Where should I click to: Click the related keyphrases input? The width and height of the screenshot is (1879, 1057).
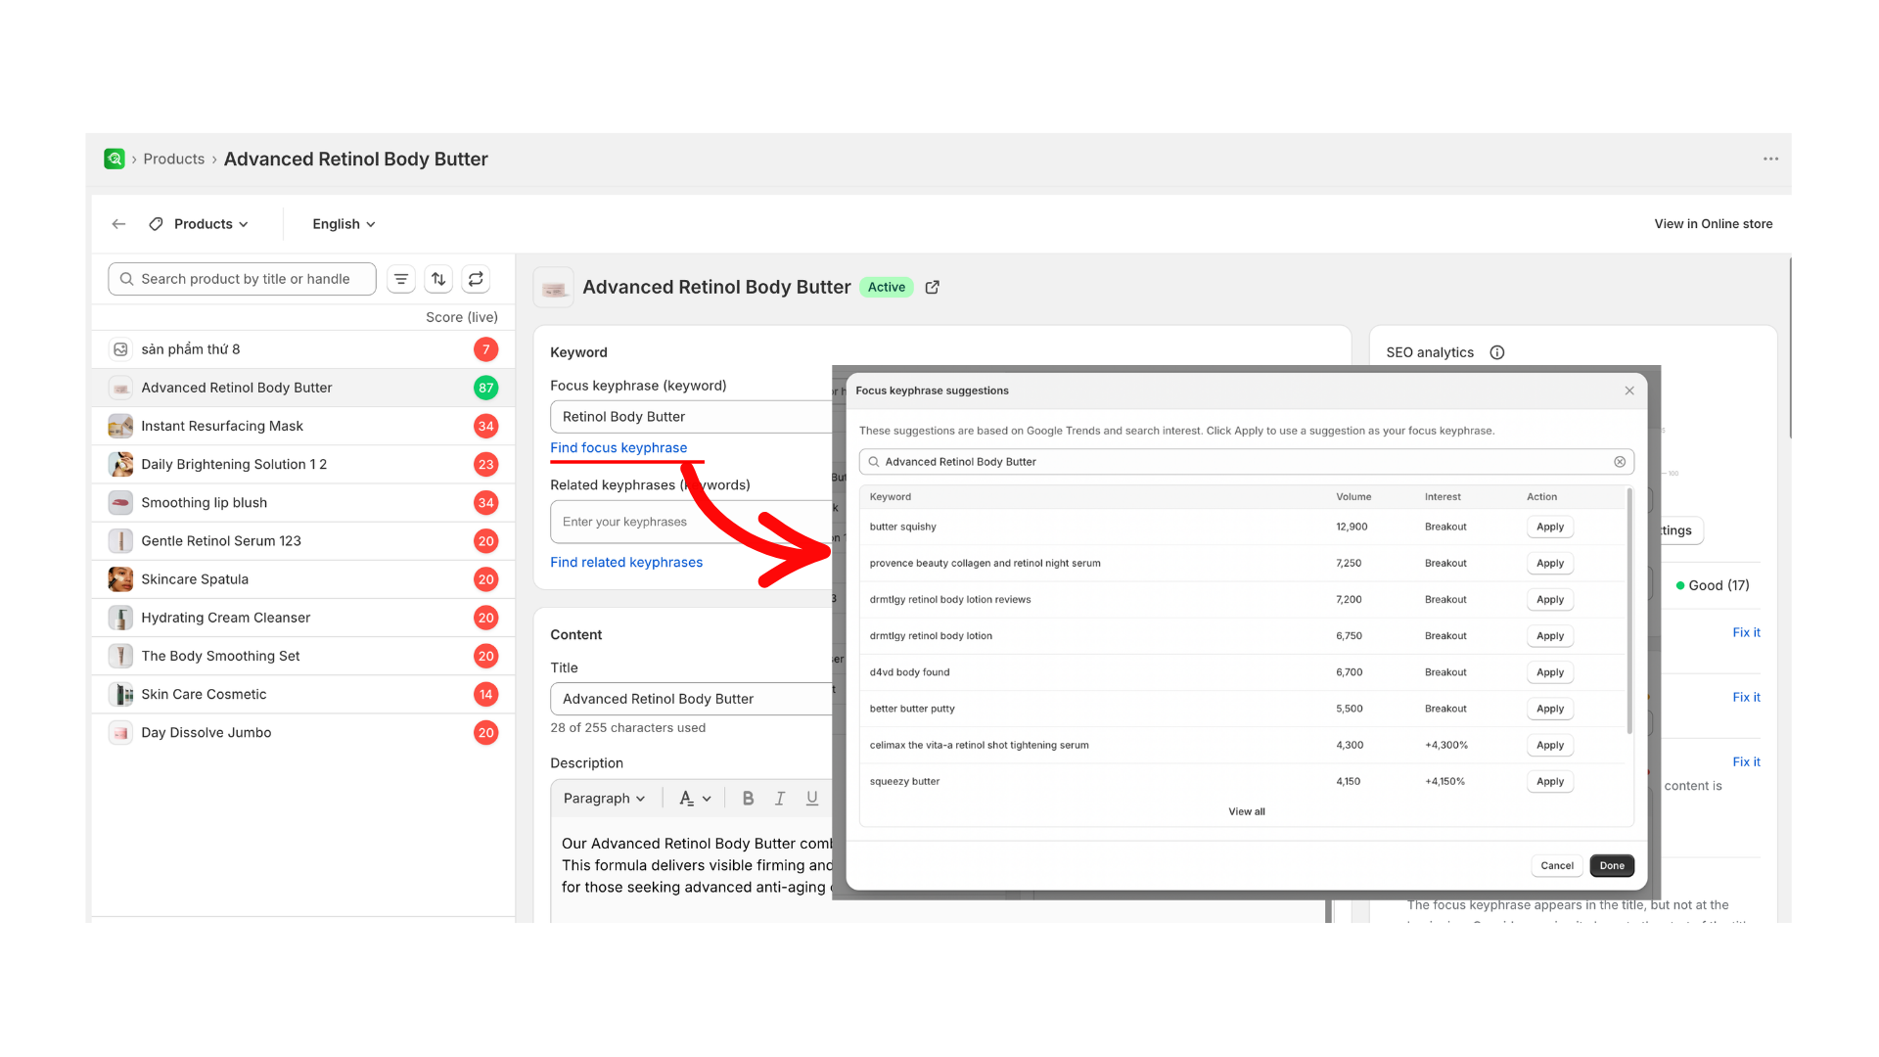pyautogui.click(x=691, y=522)
